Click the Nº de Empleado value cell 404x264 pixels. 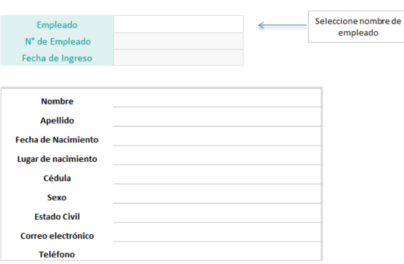coord(178,41)
